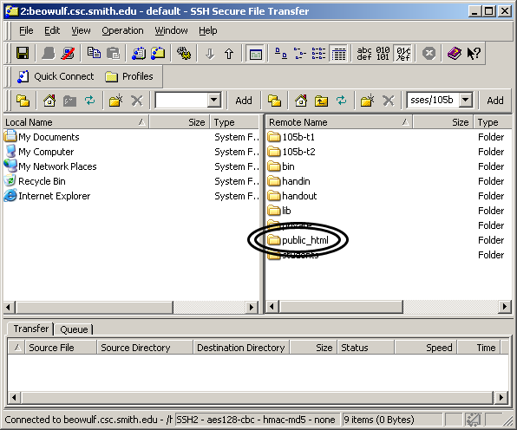Click the Upload up-arrow icon
This screenshot has height=430, width=517.
(229, 54)
